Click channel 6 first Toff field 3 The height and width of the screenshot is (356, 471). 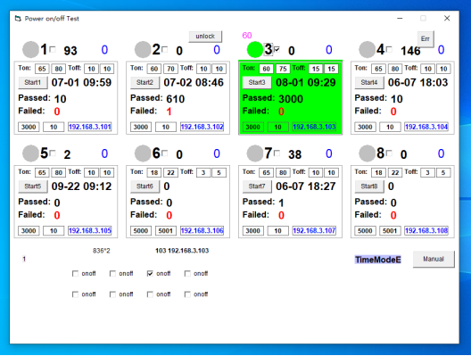(x=203, y=172)
